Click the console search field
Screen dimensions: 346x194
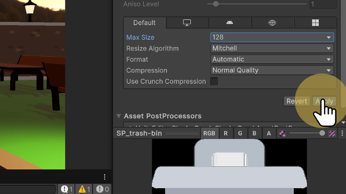point(28,189)
